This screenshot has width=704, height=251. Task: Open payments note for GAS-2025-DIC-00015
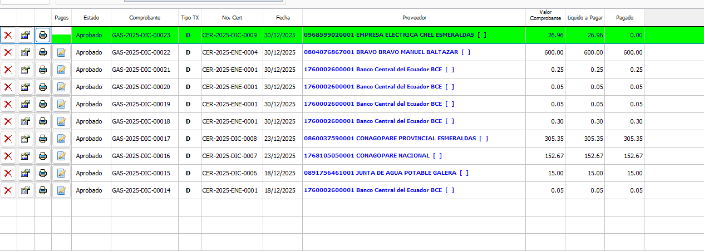61,174
